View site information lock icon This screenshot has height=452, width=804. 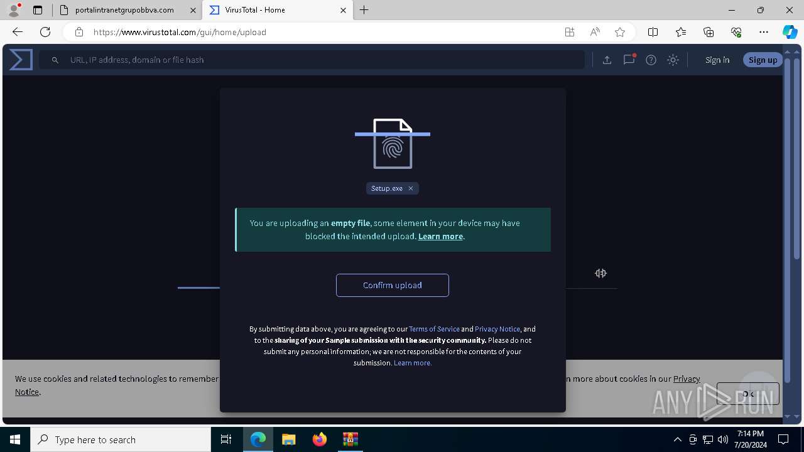[x=79, y=32]
